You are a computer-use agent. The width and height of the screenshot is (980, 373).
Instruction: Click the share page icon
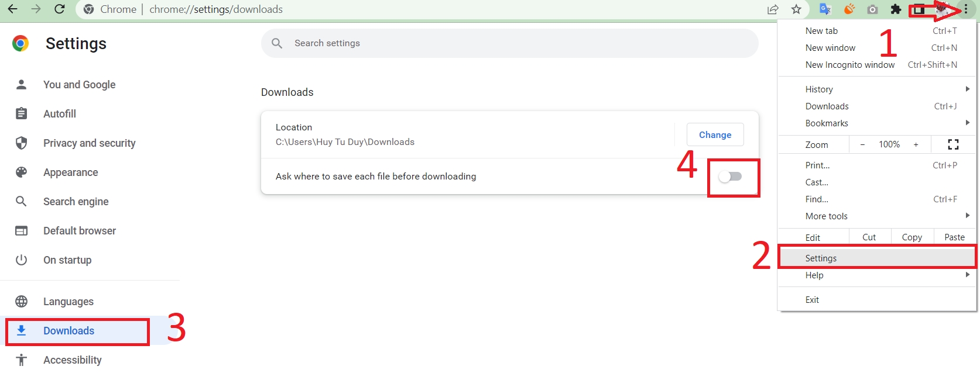click(x=773, y=9)
